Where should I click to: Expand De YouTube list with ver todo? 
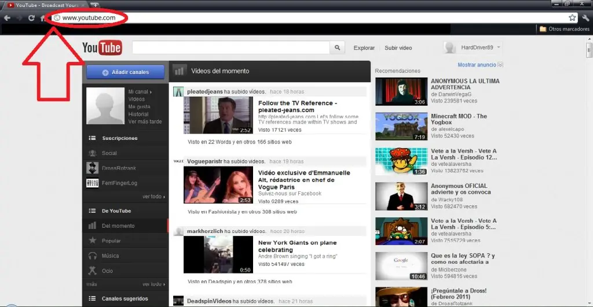153,284
